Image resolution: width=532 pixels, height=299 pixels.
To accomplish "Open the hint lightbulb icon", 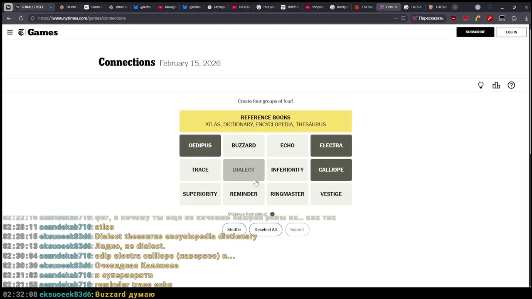I will (481, 85).
